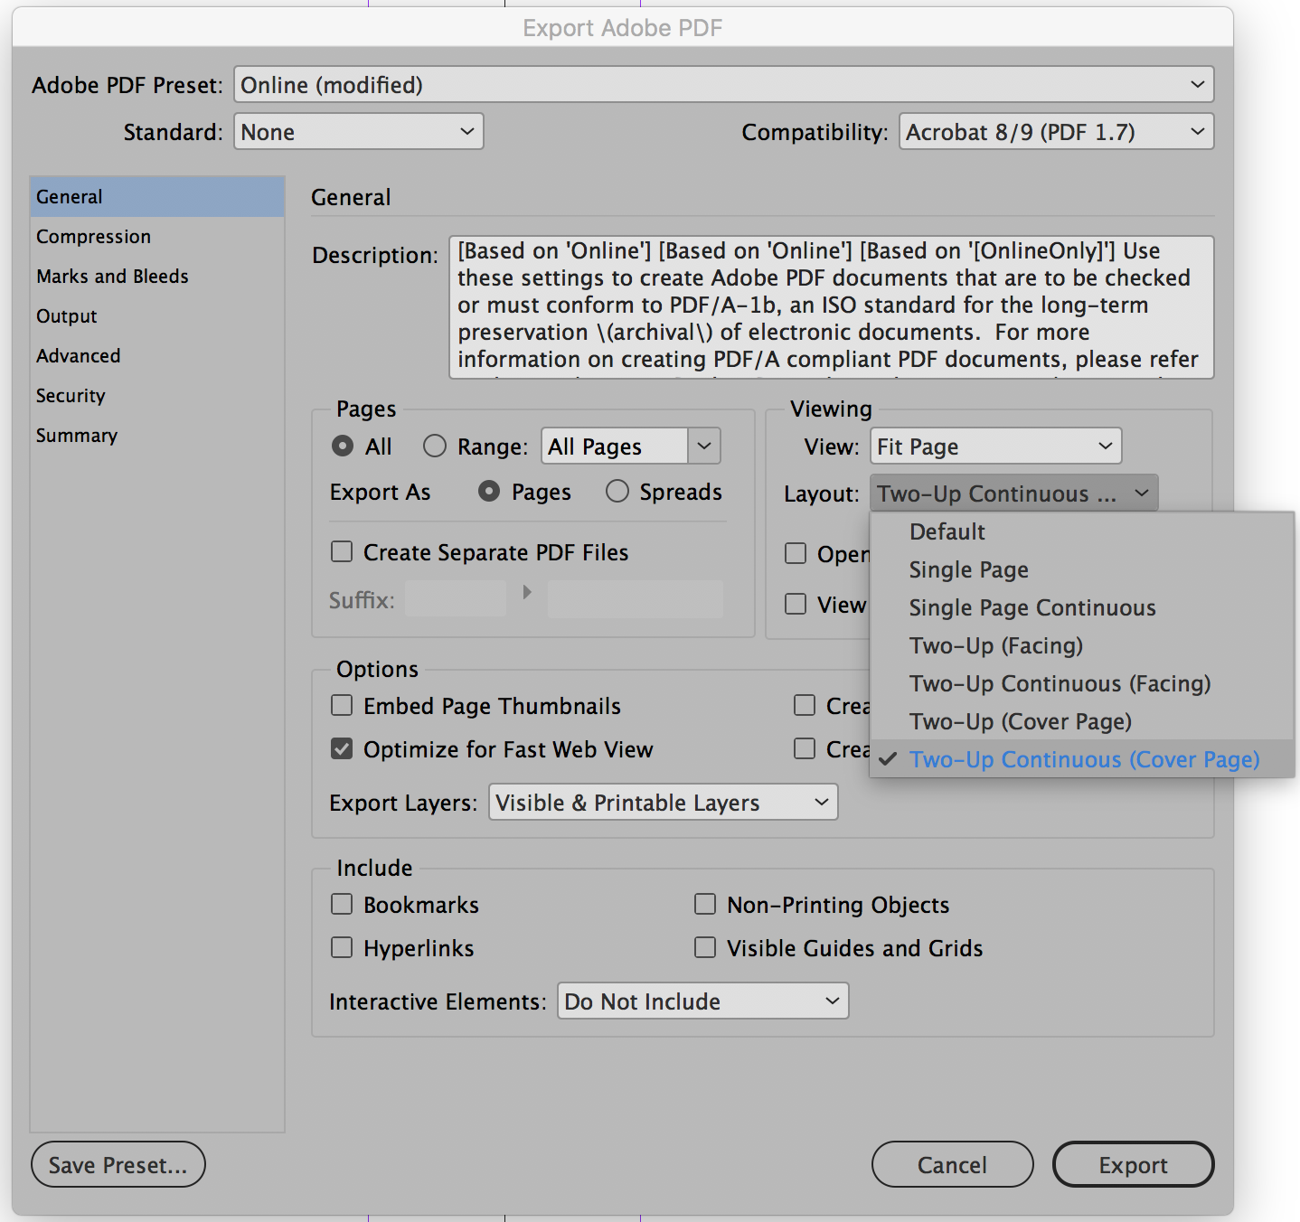Click the Export button
The width and height of the screenshot is (1300, 1222).
click(x=1134, y=1164)
